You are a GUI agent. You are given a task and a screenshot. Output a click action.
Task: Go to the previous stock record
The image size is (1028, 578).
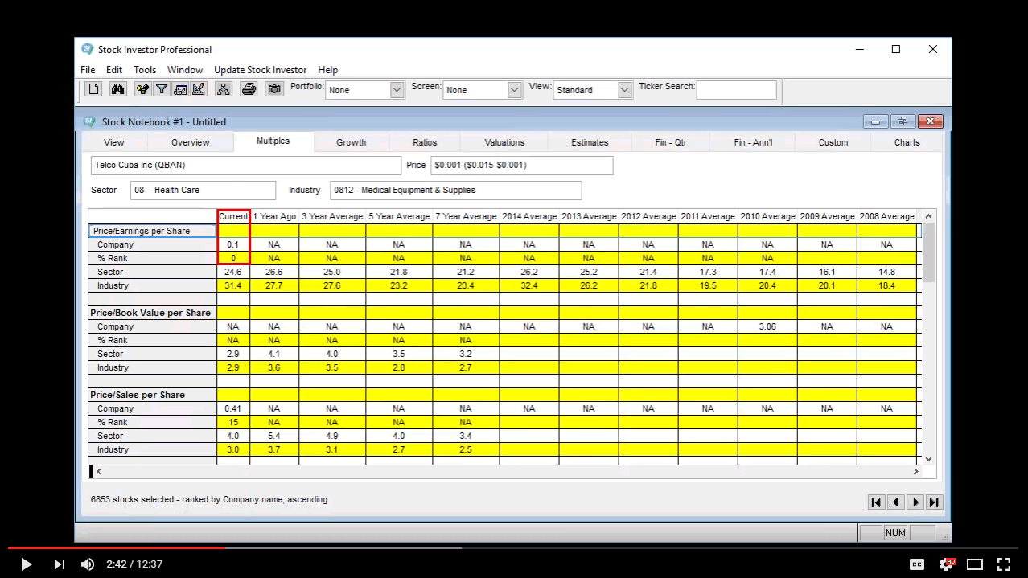point(896,502)
